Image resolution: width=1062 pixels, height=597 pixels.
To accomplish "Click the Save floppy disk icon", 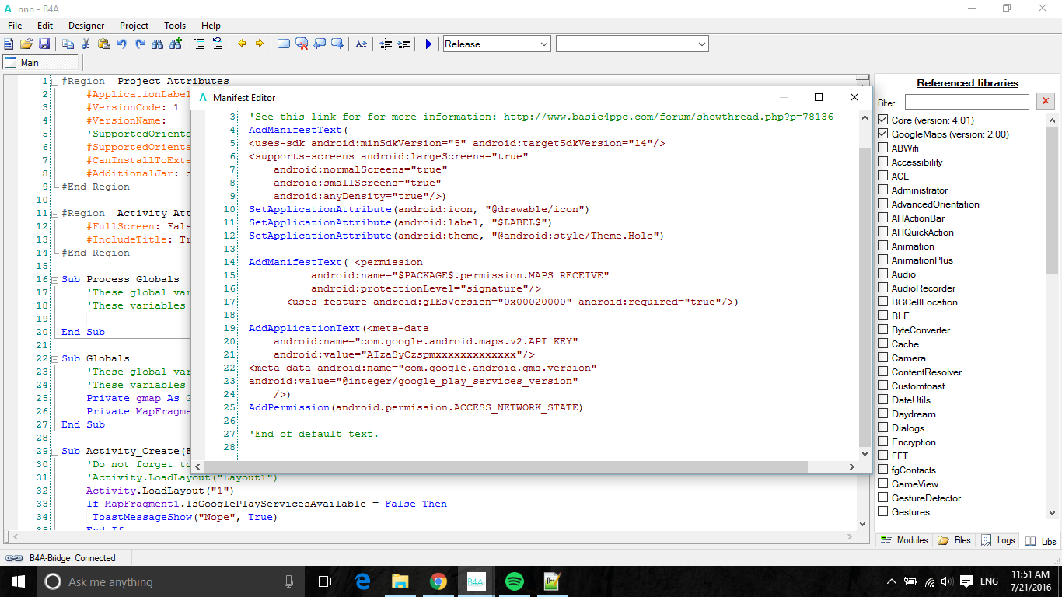I will tap(44, 44).
